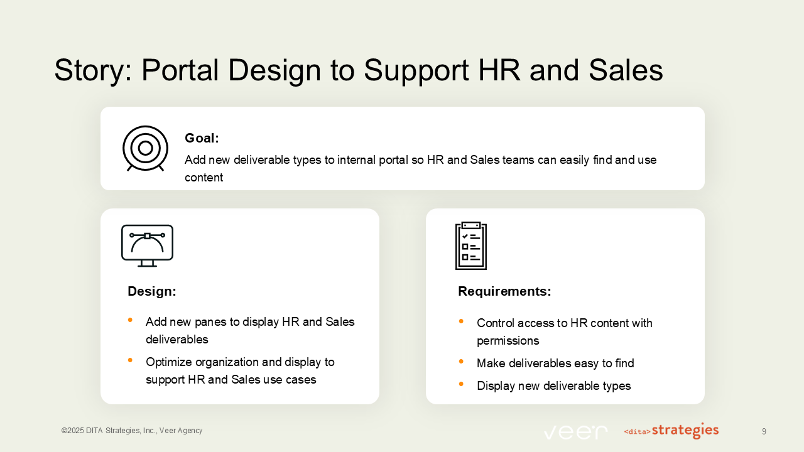Image resolution: width=804 pixels, height=452 pixels.
Task: Toggle the second checkbox on the clipboard icon
Action: tap(465, 247)
